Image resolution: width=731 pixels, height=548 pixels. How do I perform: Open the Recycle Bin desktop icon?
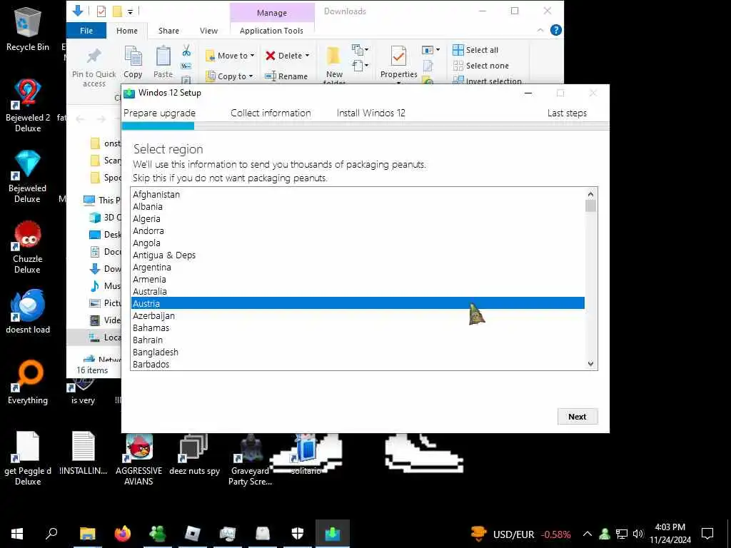tap(28, 29)
